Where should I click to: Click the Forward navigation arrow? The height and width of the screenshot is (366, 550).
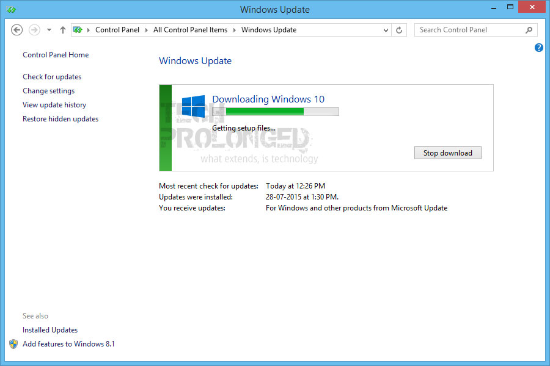(34, 30)
